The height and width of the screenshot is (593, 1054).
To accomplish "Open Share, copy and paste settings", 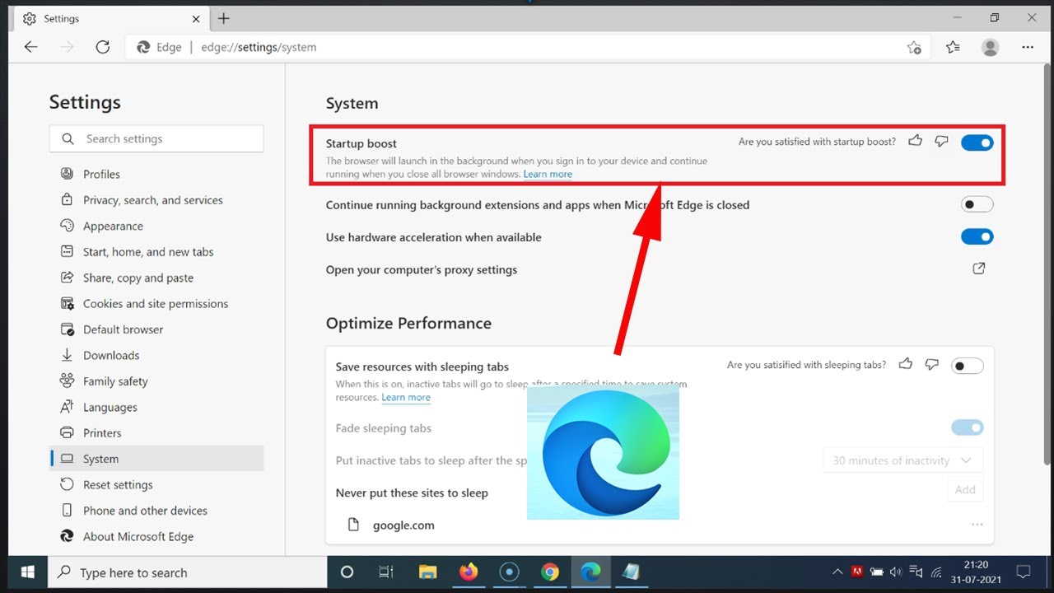I will (156, 278).
